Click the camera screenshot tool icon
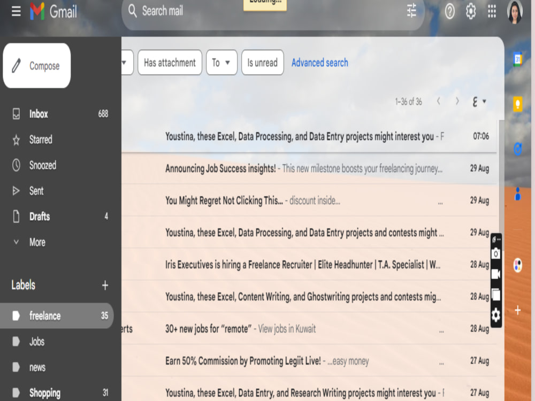535x401 pixels. [496, 253]
